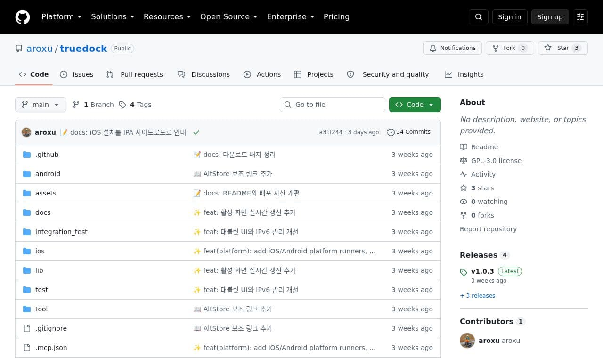Click the v1.0.3 release tag icon

(x=464, y=272)
